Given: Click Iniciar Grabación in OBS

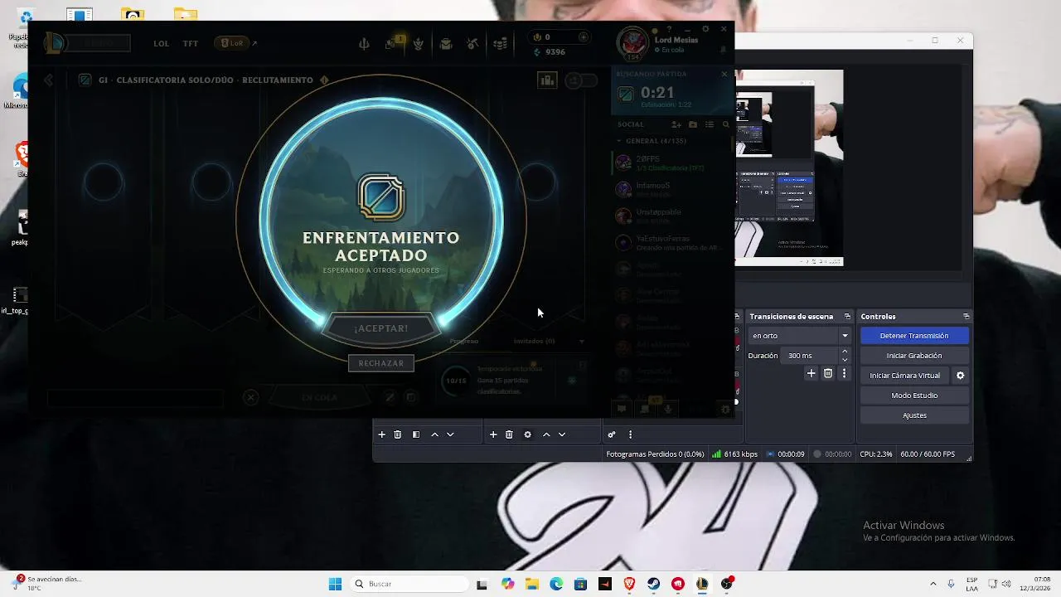Looking at the screenshot, I should [914, 356].
